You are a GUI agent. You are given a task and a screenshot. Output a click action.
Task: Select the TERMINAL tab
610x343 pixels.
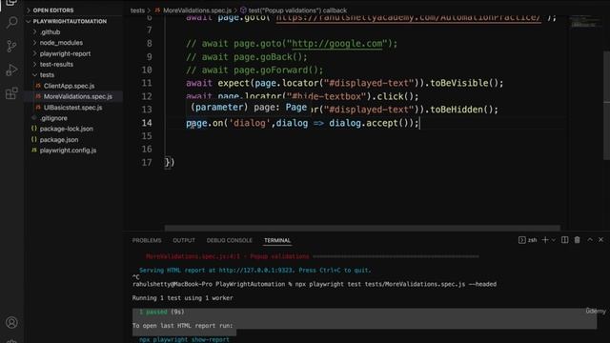click(x=277, y=240)
